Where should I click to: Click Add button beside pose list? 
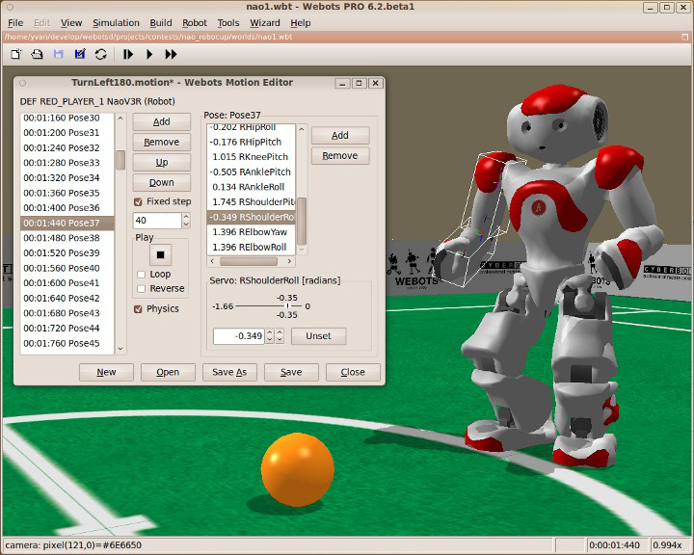(162, 121)
